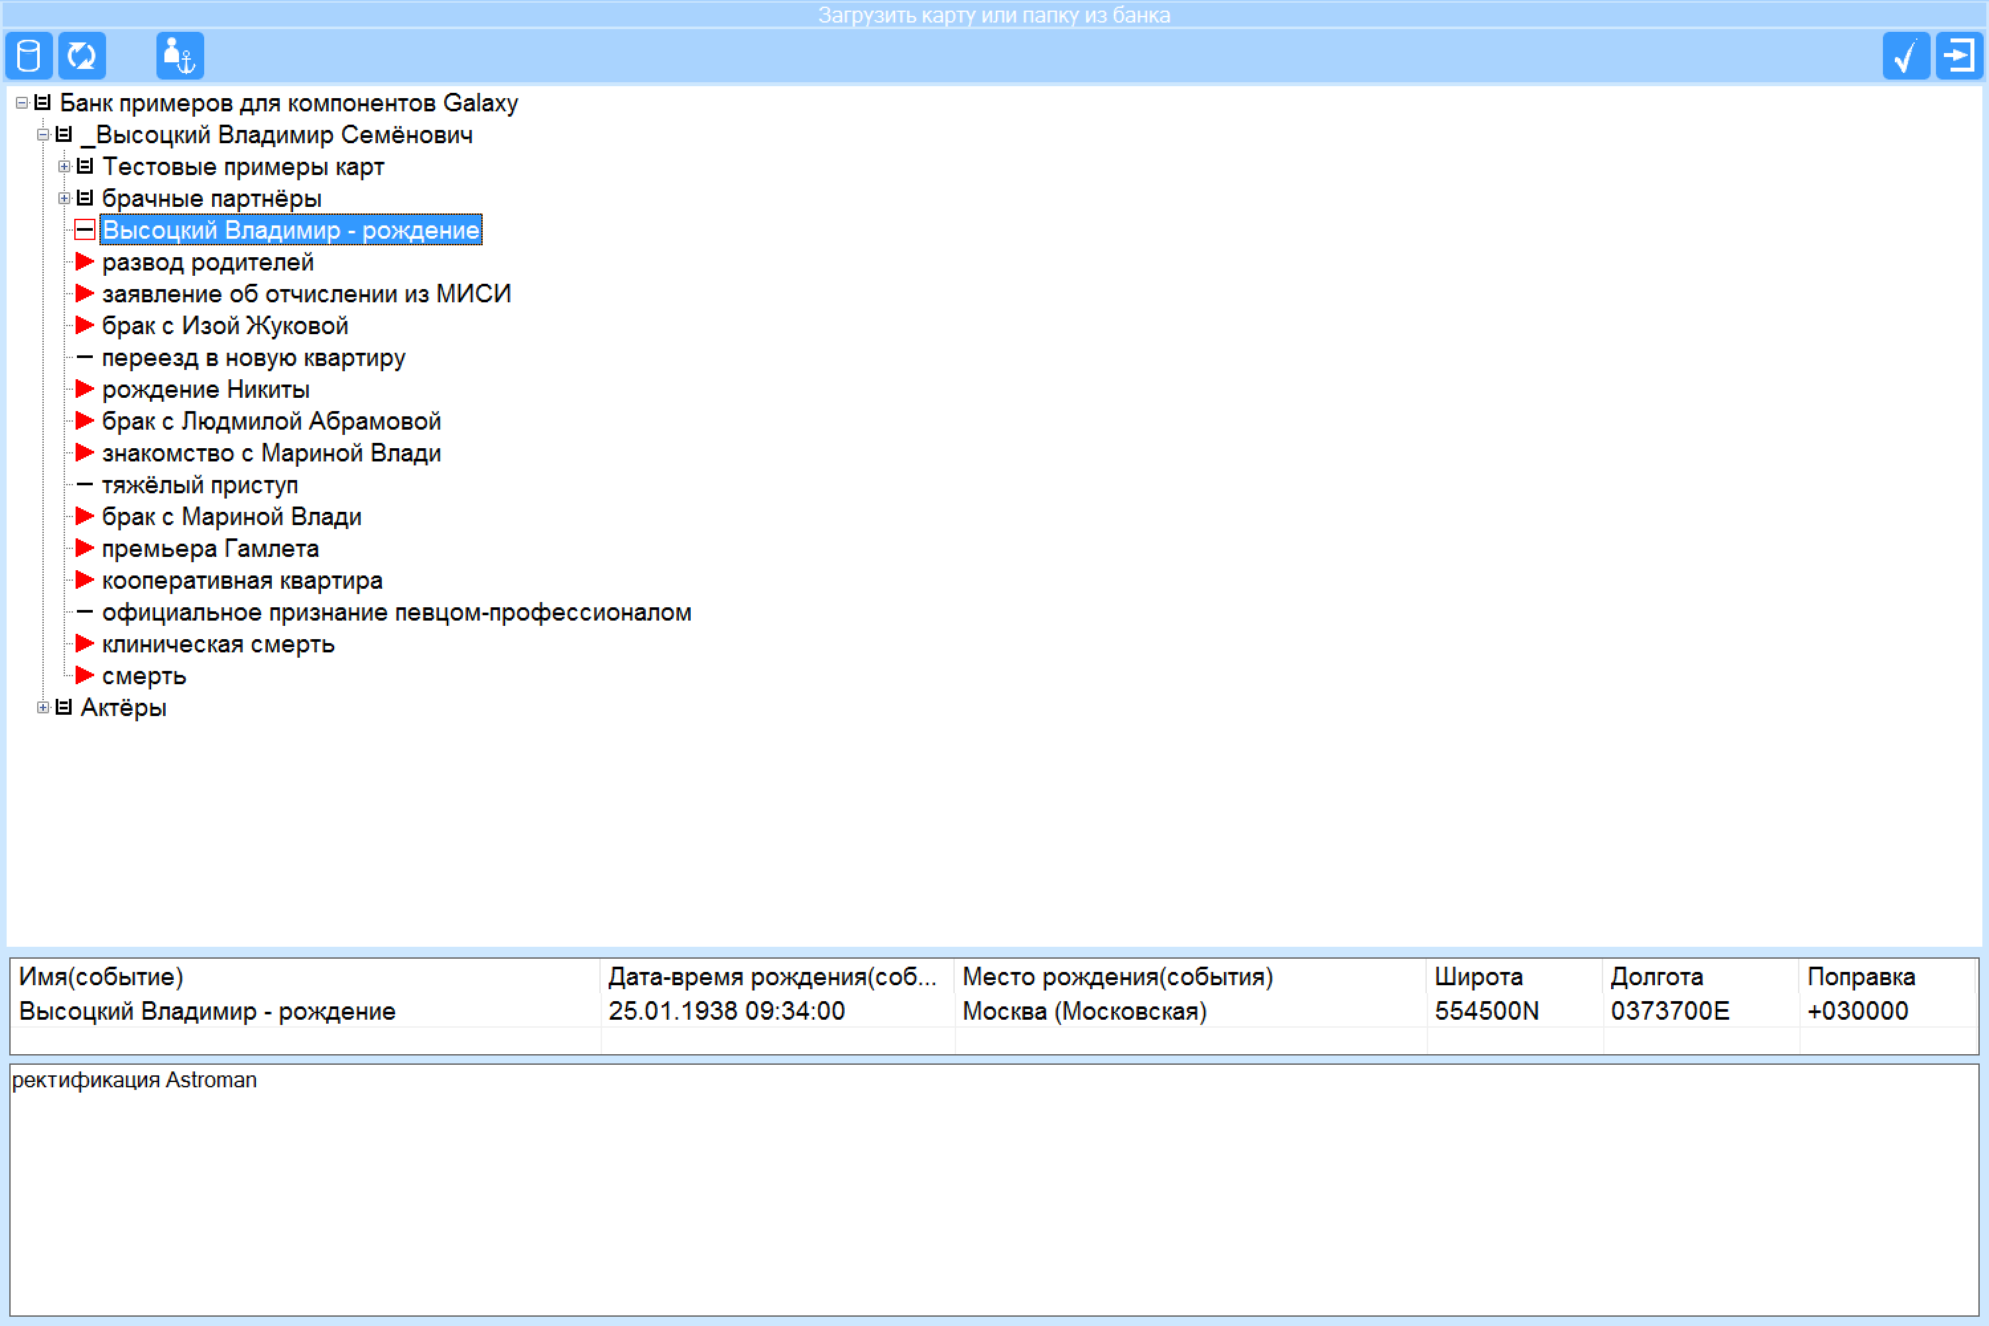Click the Имя(событие) column header
Screen dimensions: 1989x1326
click(305, 977)
